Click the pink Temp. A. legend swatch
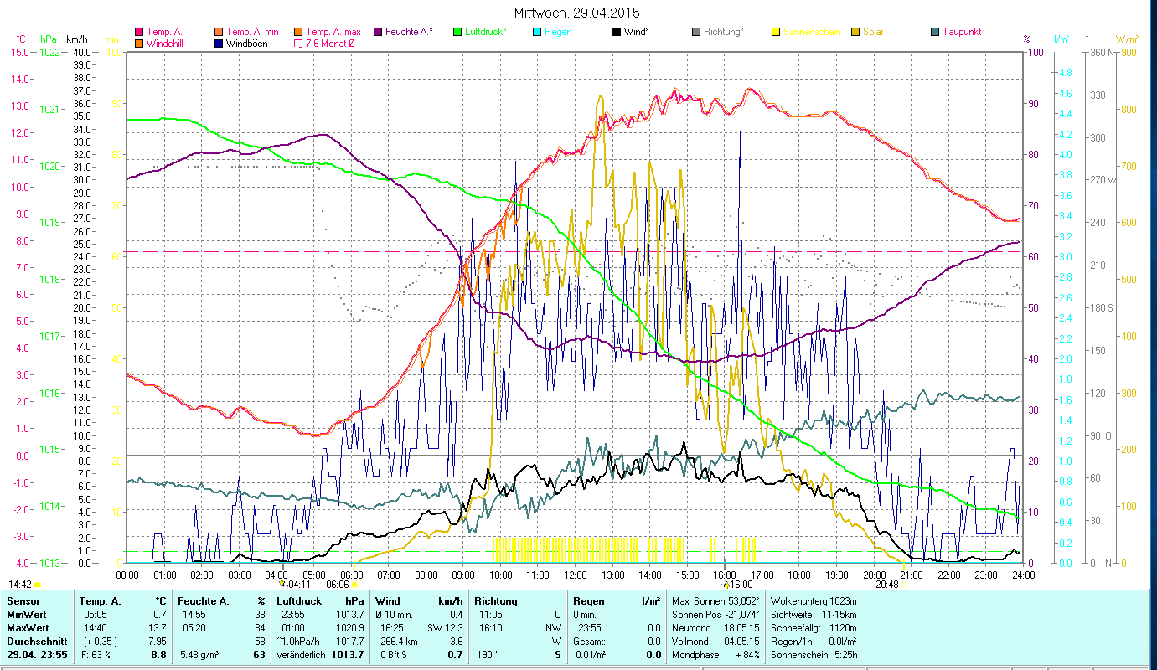 tap(139, 32)
